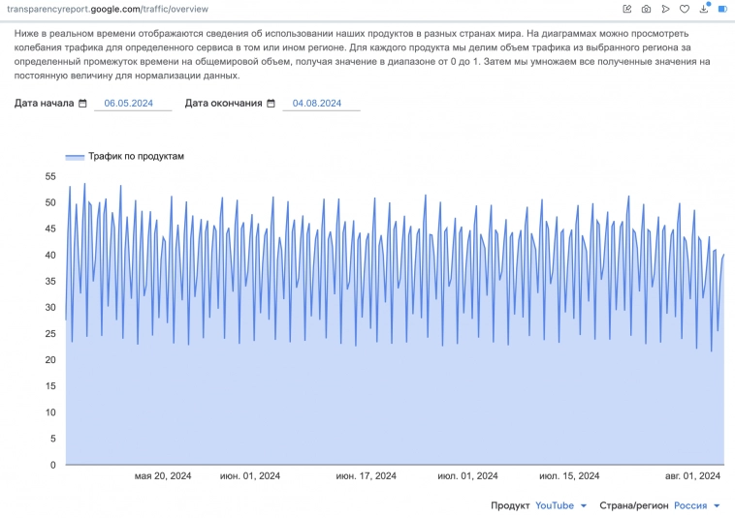Click calendar icon next to Дата окончания
This screenshot has width=735, height=518.
coord(271,104)
